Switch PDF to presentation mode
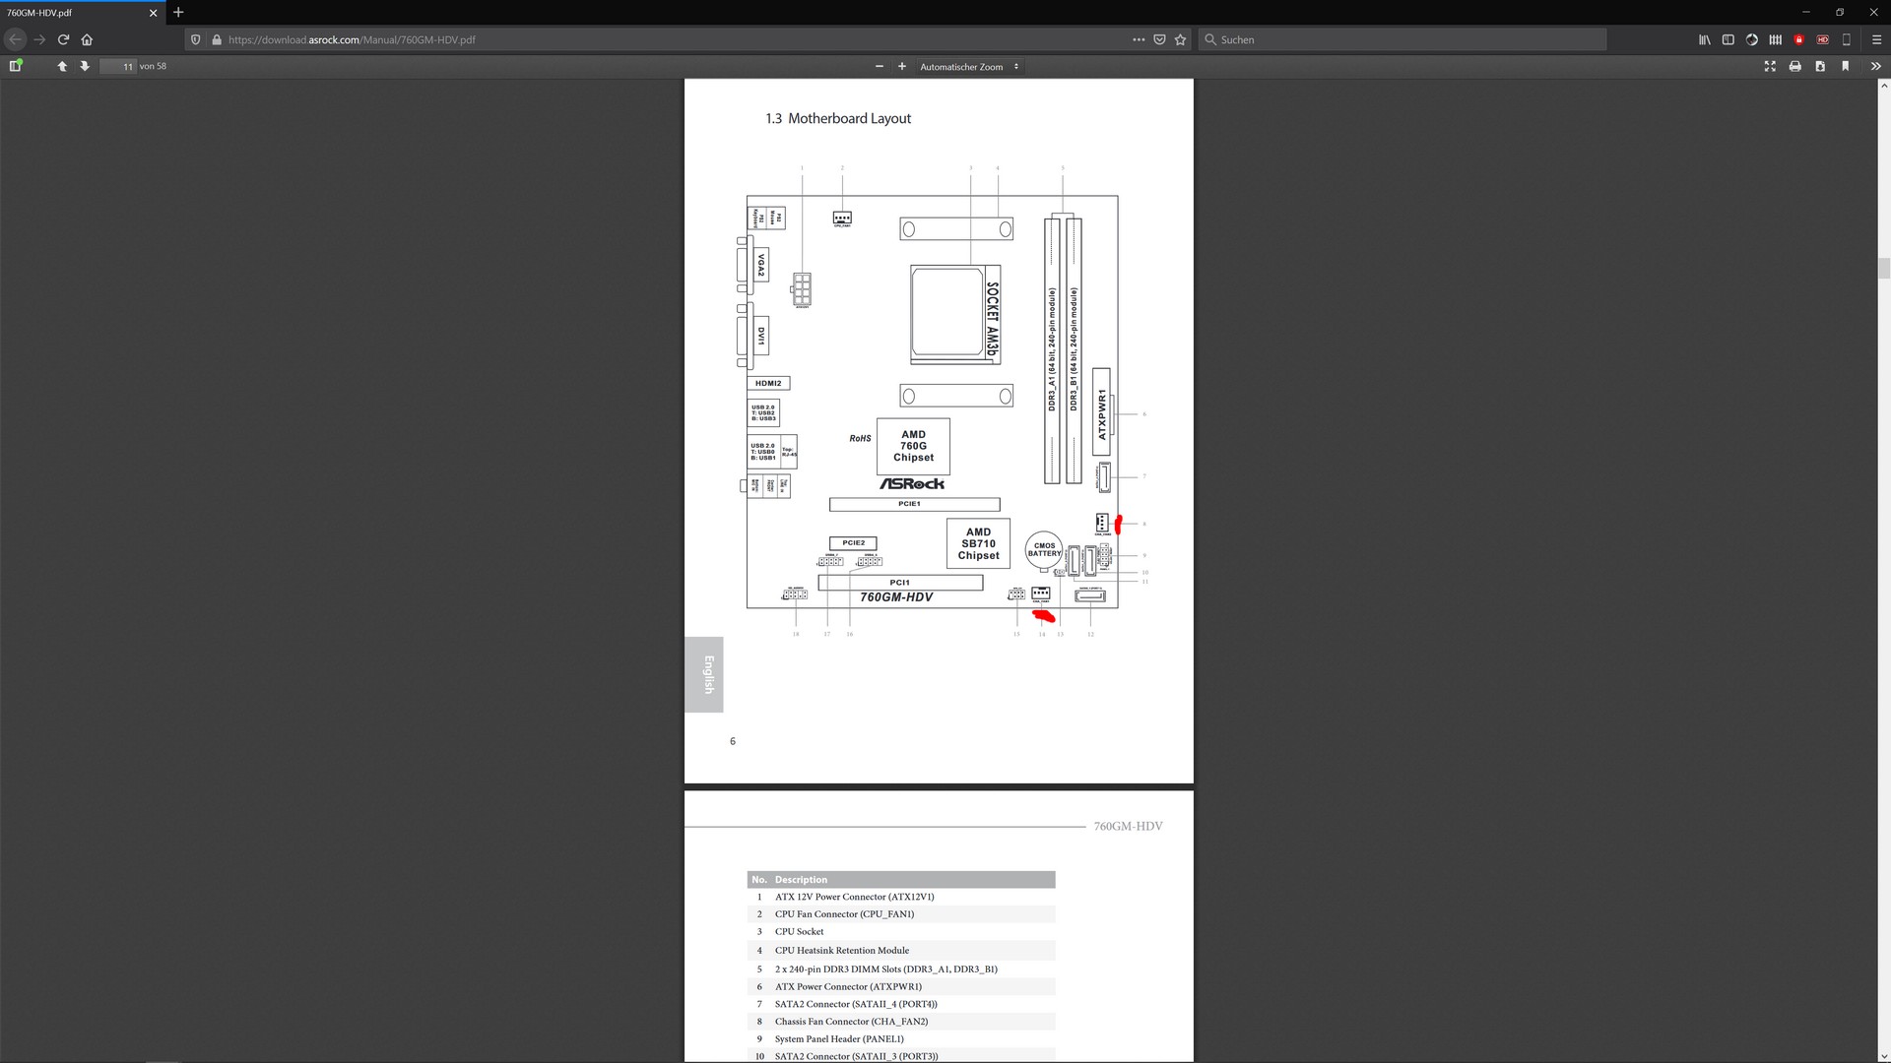 (1770, 66)
